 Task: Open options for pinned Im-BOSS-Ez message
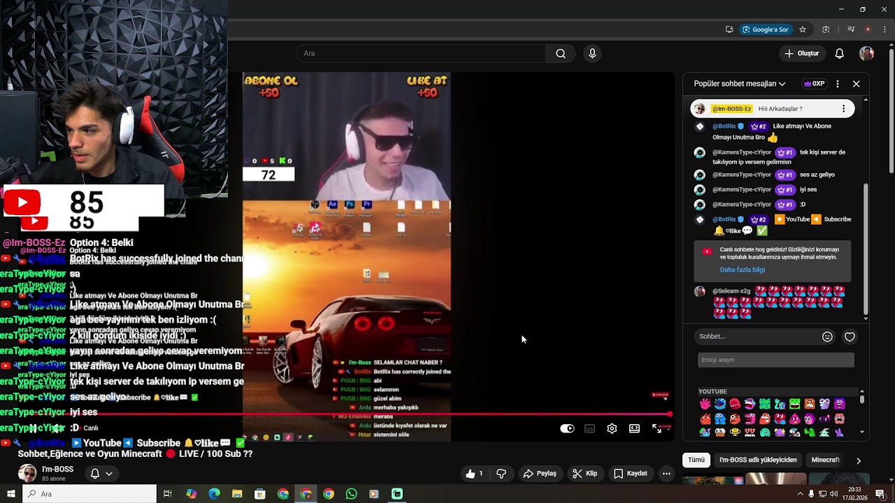click(844, 109)
